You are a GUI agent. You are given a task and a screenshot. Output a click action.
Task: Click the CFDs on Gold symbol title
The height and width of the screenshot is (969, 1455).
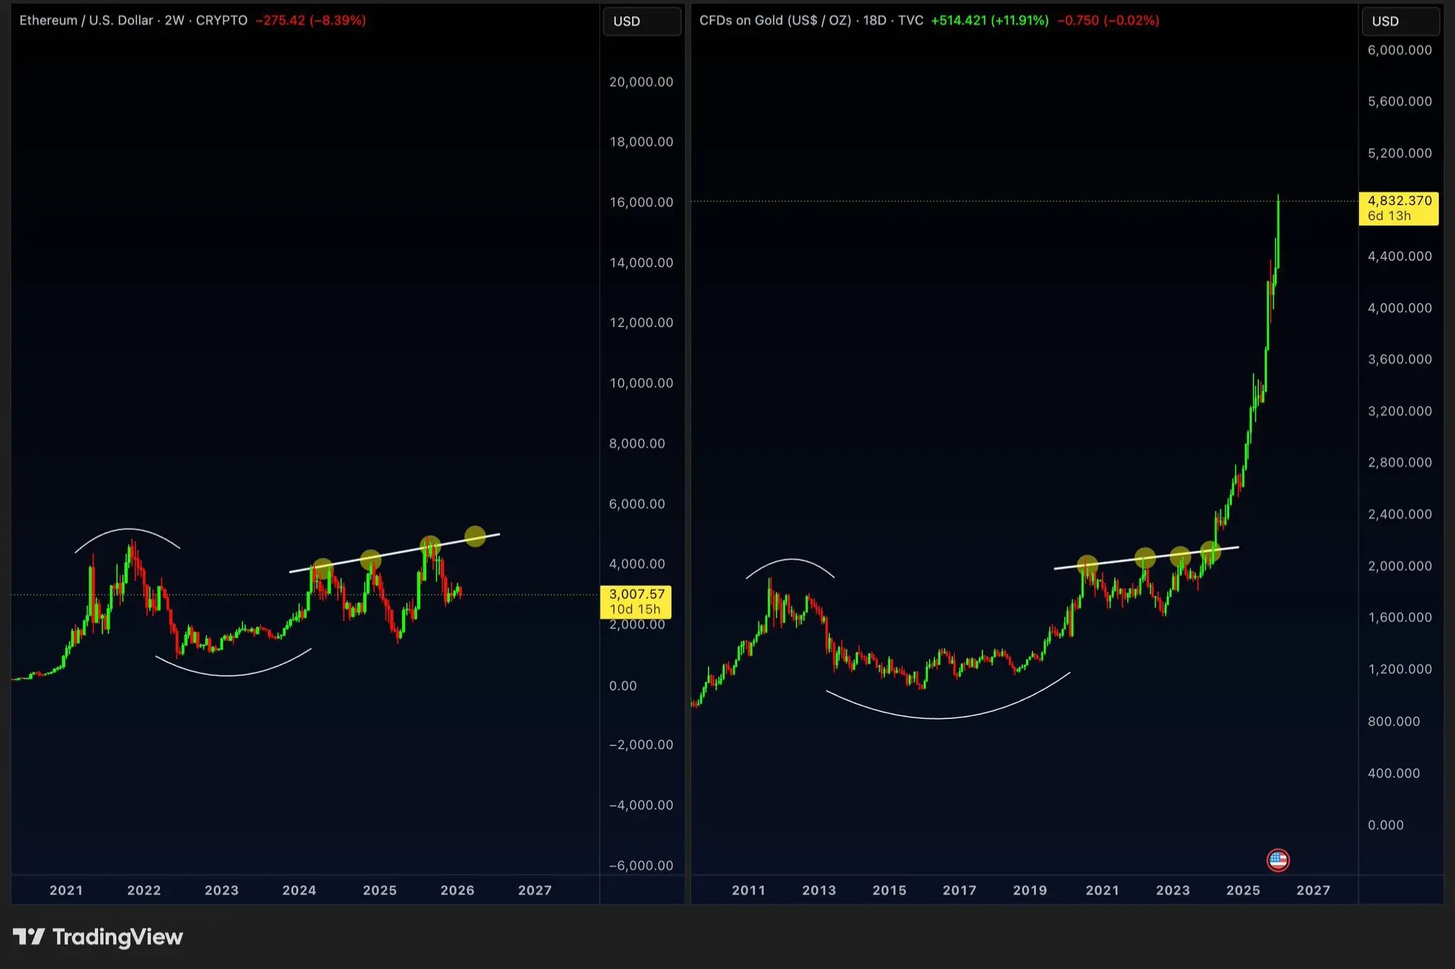(774, 21)
